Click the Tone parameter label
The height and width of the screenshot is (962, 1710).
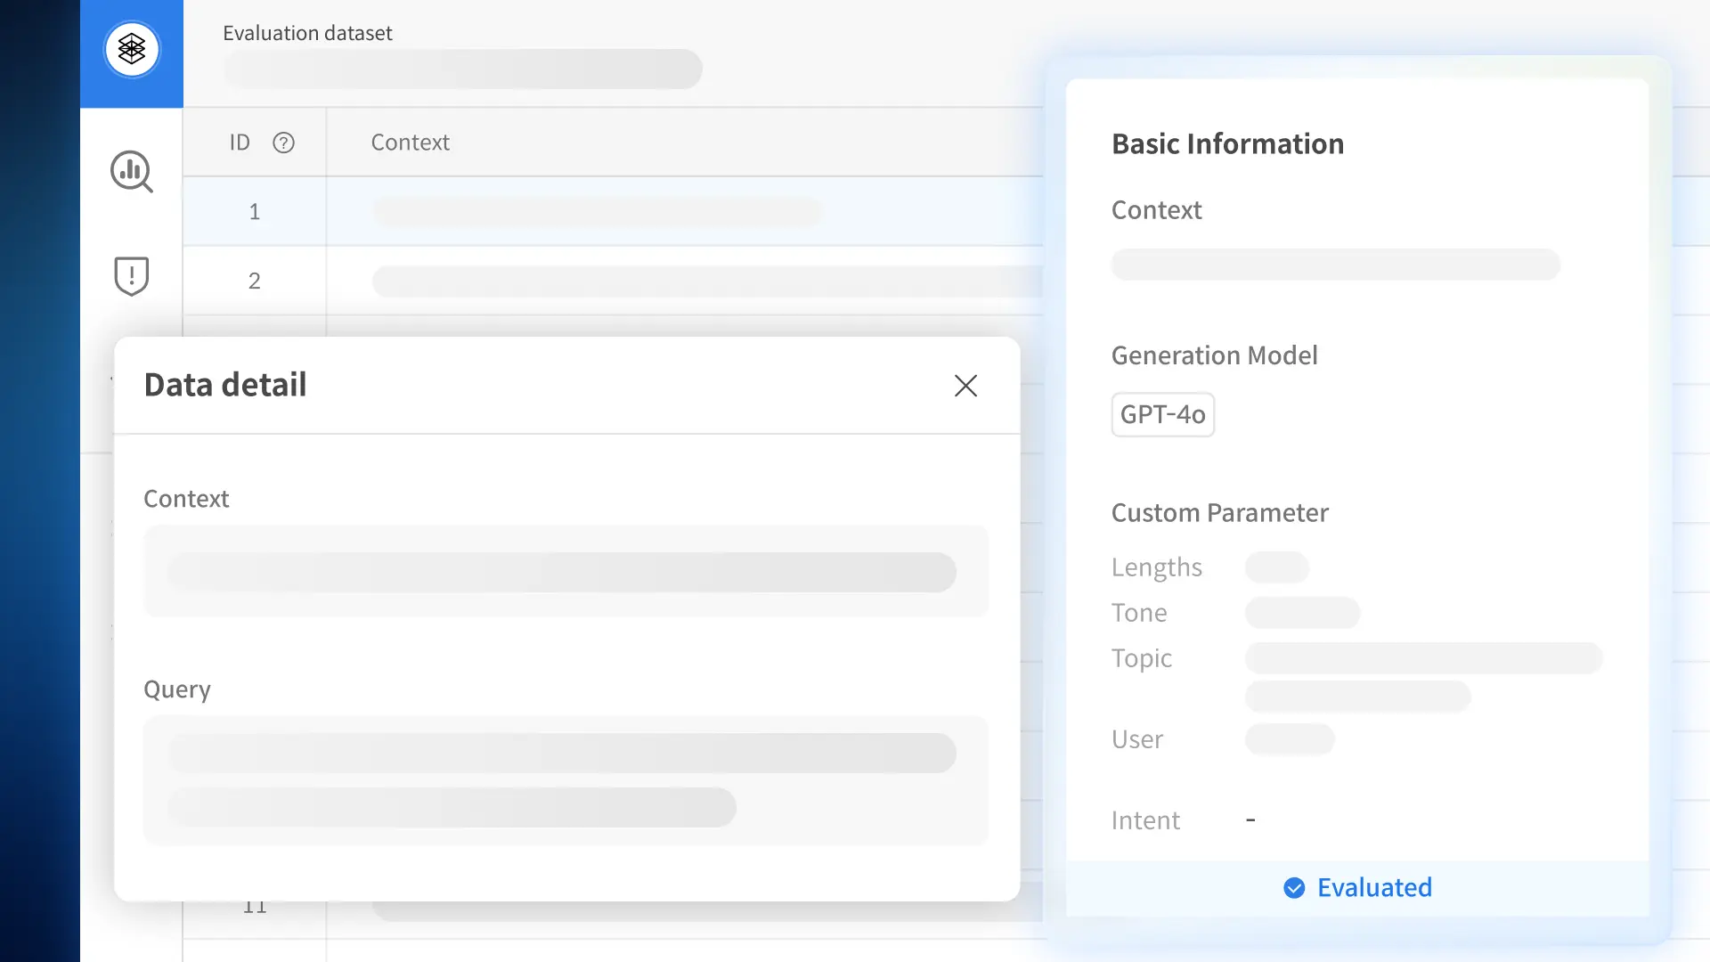[x=1138, y=613]
